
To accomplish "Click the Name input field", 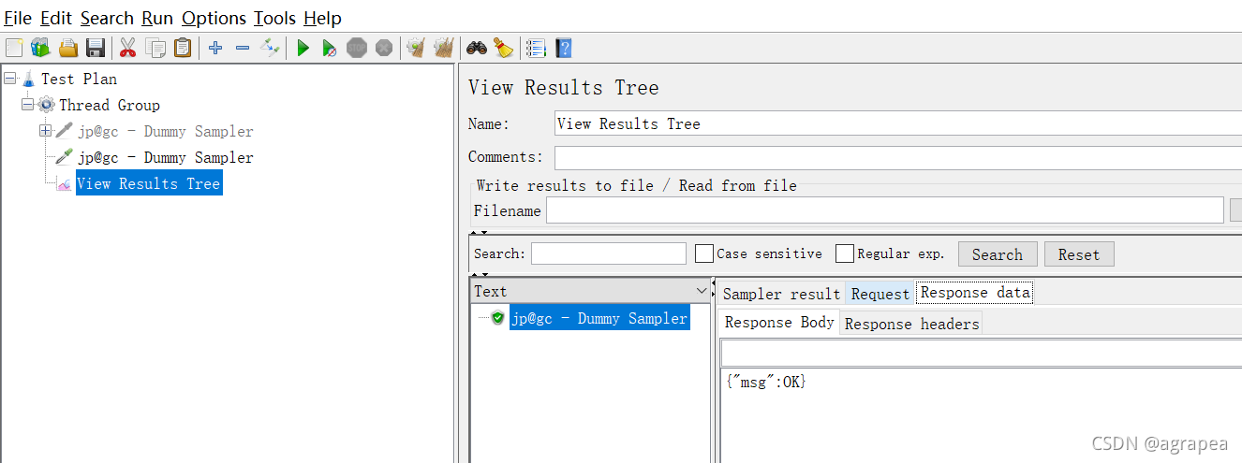I will tap(898, 123).
